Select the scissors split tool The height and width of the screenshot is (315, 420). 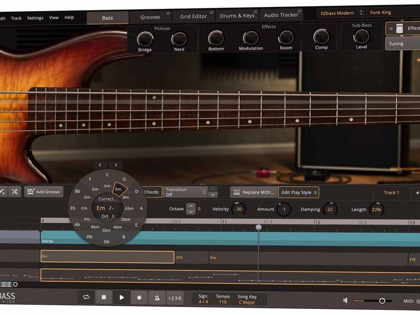(x=14, y=191)
